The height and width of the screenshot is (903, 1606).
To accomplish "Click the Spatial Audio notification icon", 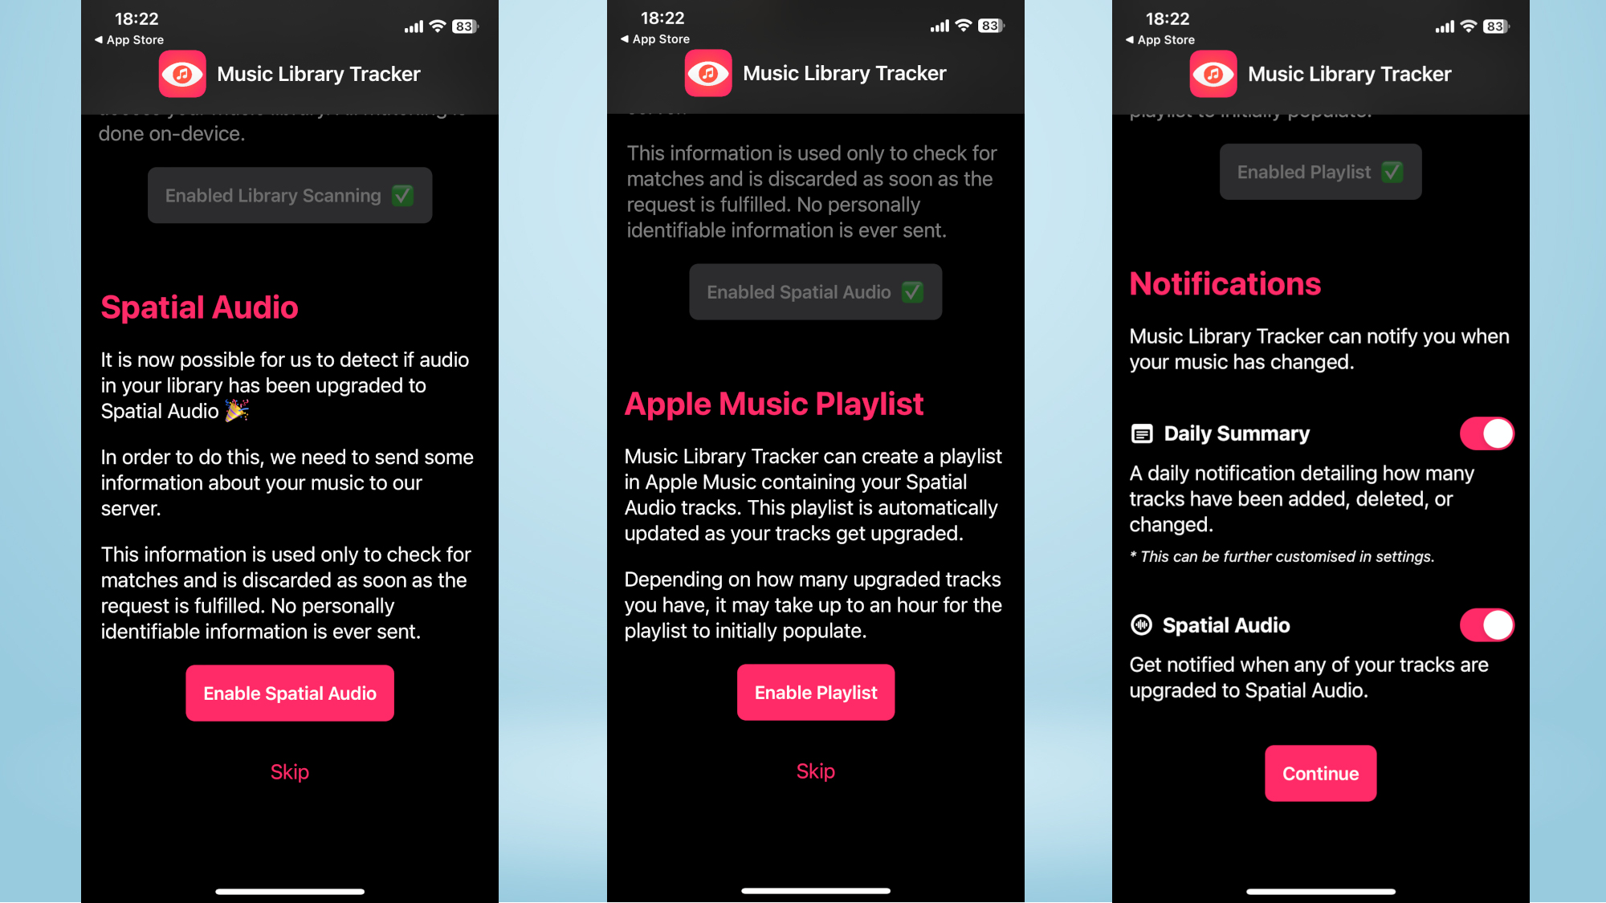I will [1142, 625].
